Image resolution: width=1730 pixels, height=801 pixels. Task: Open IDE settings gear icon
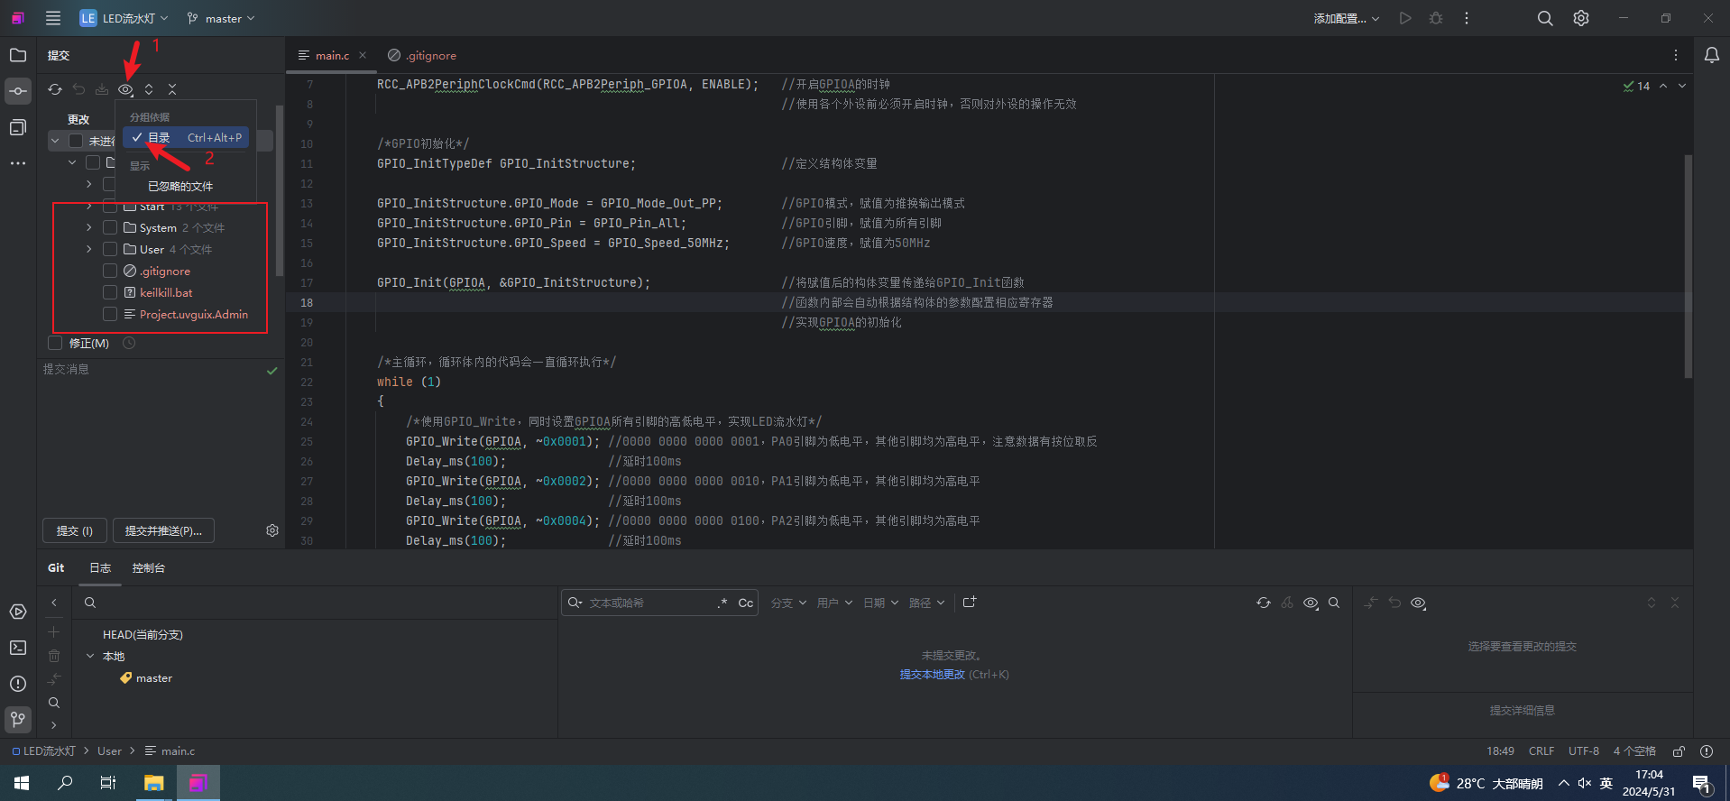point(1581,18)
